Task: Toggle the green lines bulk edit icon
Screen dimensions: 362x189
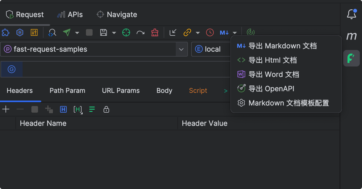Action: point(92,110)
